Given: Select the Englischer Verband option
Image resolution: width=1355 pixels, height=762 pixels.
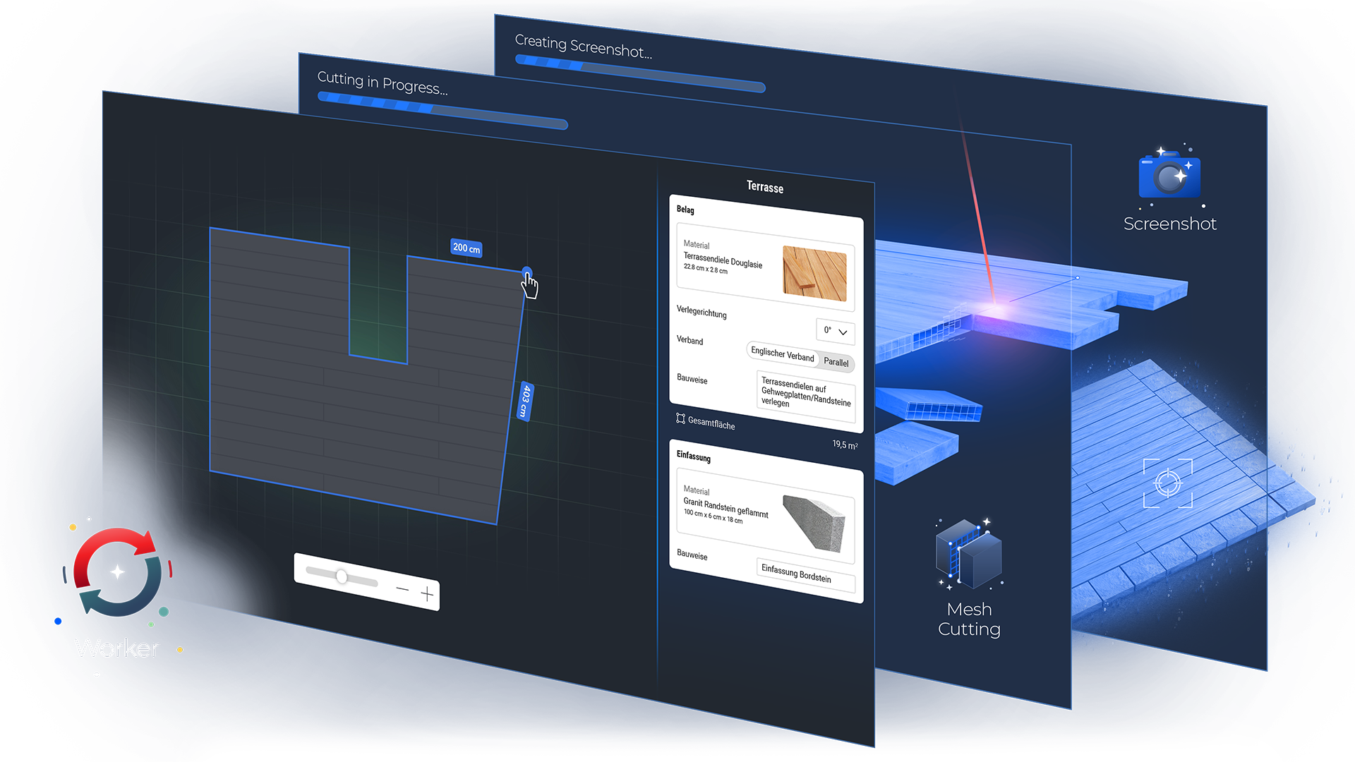Looking at the screenshot, I should (x=783, y=354).
